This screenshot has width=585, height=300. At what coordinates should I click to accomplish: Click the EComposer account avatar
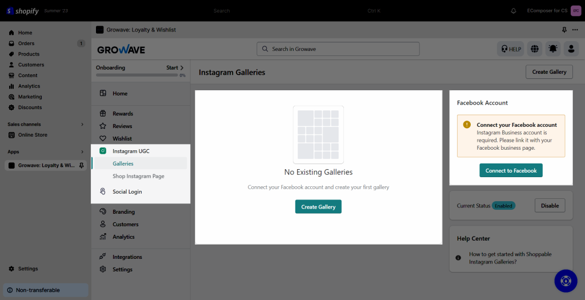(x=576, y=11)
